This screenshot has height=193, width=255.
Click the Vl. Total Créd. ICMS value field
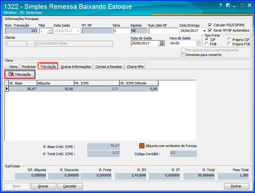(x=103, y=154)
